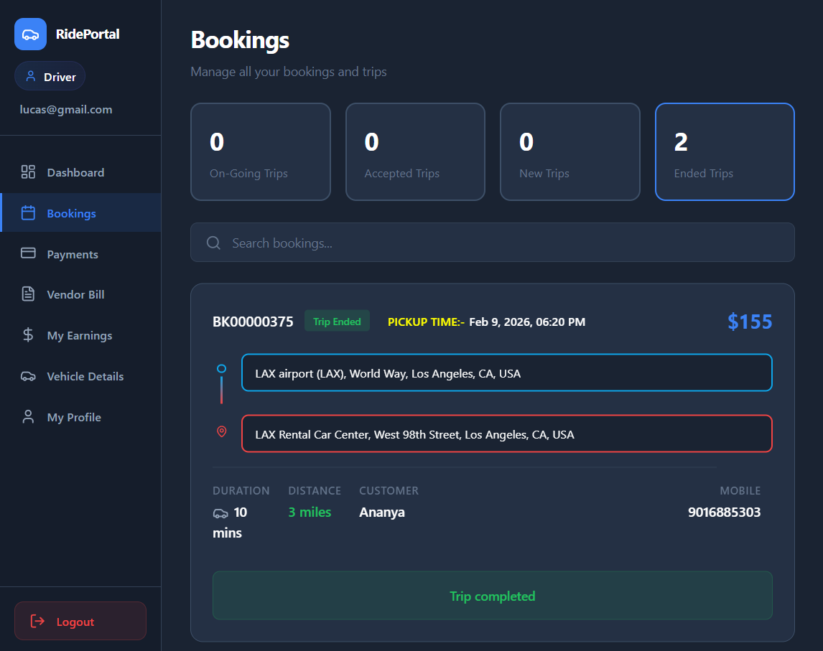The image size is (823, 651).
Task: Show the On-Going Trips card
Action: coord(260,151)
